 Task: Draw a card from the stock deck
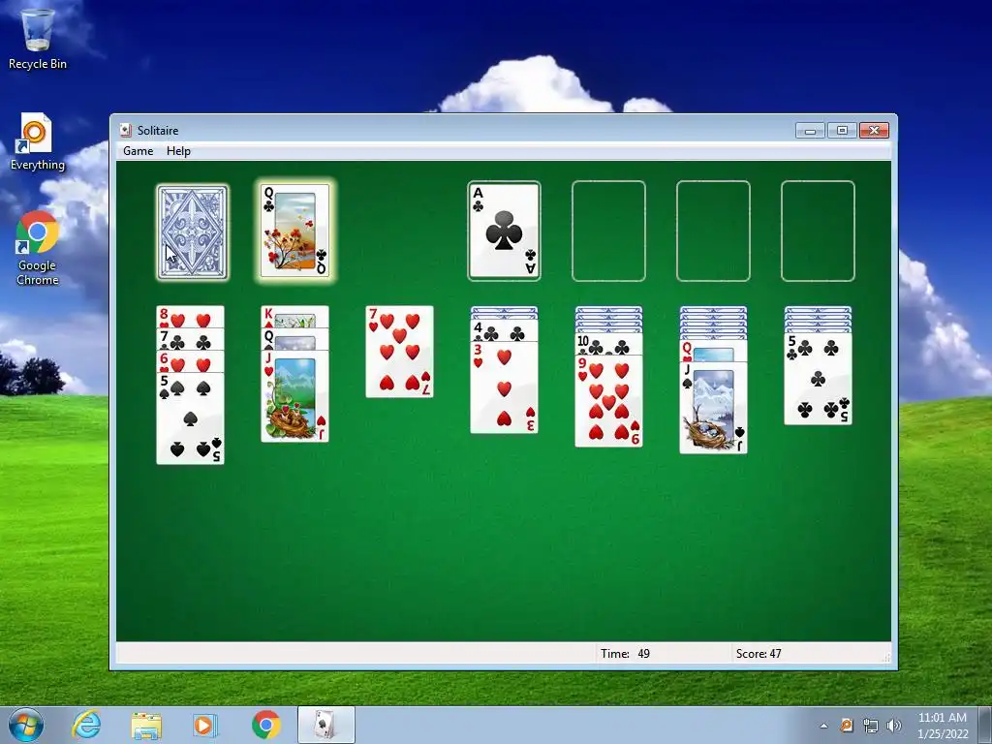click(193, 232)
